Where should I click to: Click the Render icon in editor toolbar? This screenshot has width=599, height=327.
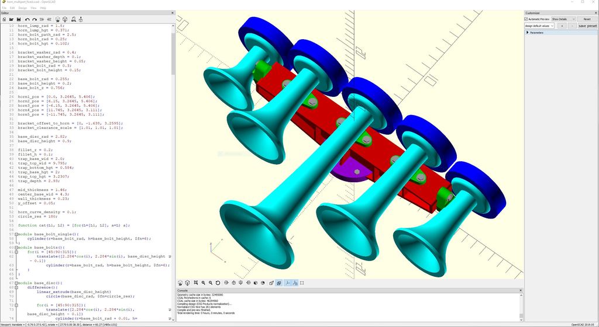pyautogui.click(x=64, y=19)
